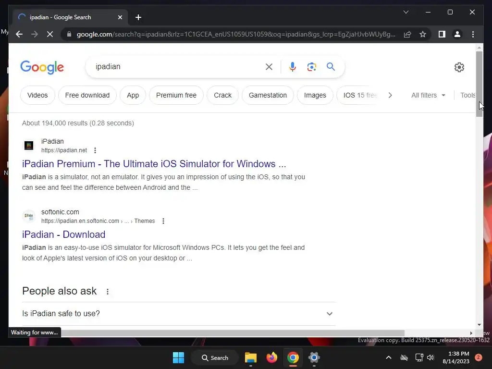Click the horizontal scrollbar right arrow
492x369 pixels.
(471, 333)
